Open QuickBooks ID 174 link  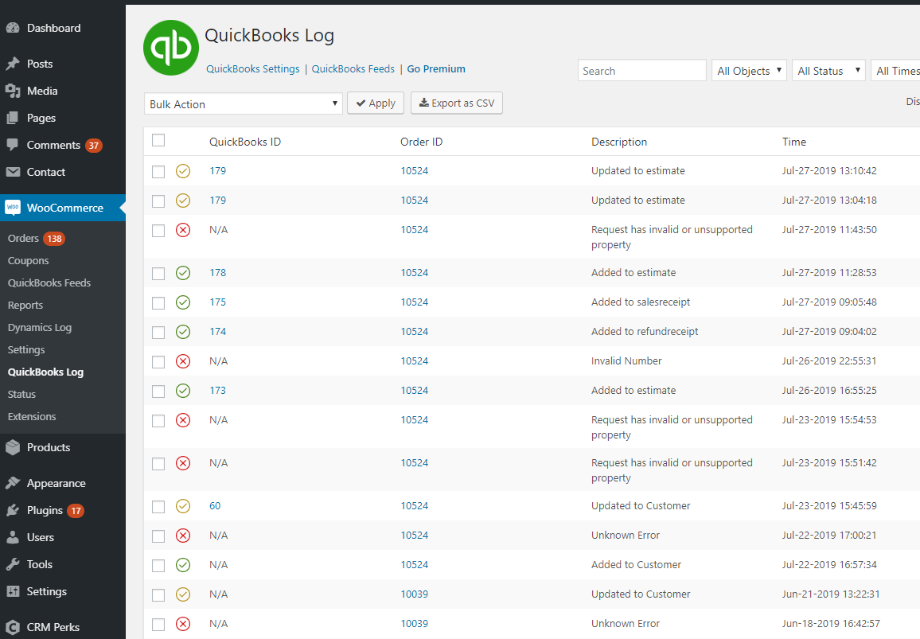click(218, 332)
